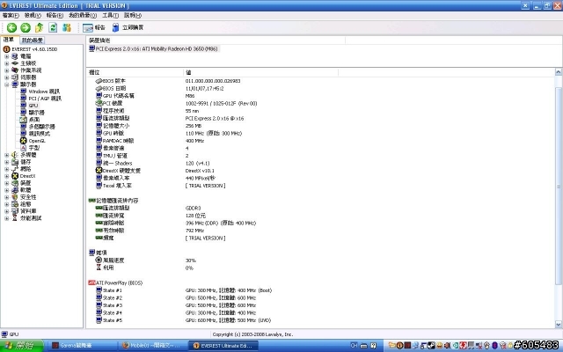Open the 說明(H) menu
Screen dimensions: 563x352
click(133, 16)
